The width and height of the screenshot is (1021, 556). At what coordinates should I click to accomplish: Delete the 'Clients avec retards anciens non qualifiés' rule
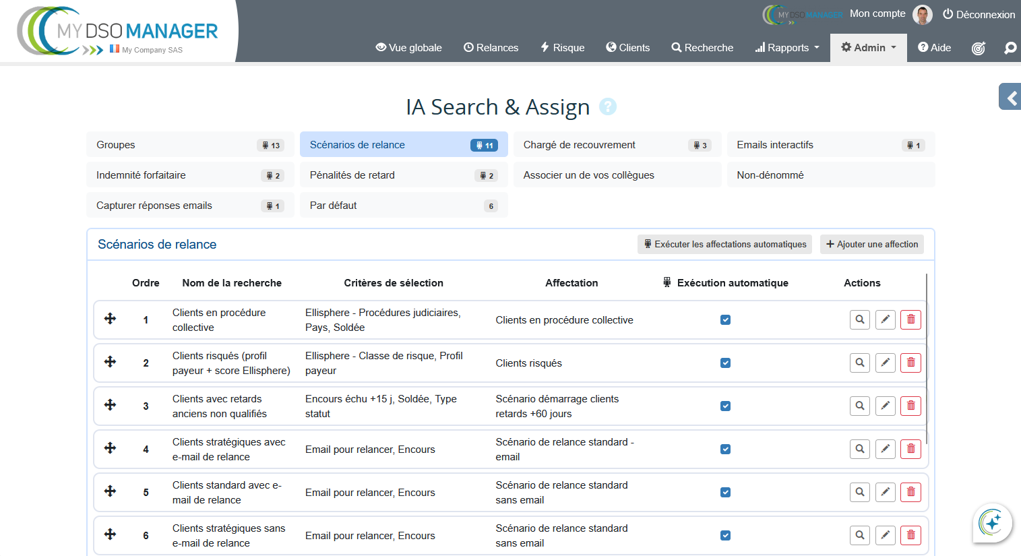pos(910,406)
